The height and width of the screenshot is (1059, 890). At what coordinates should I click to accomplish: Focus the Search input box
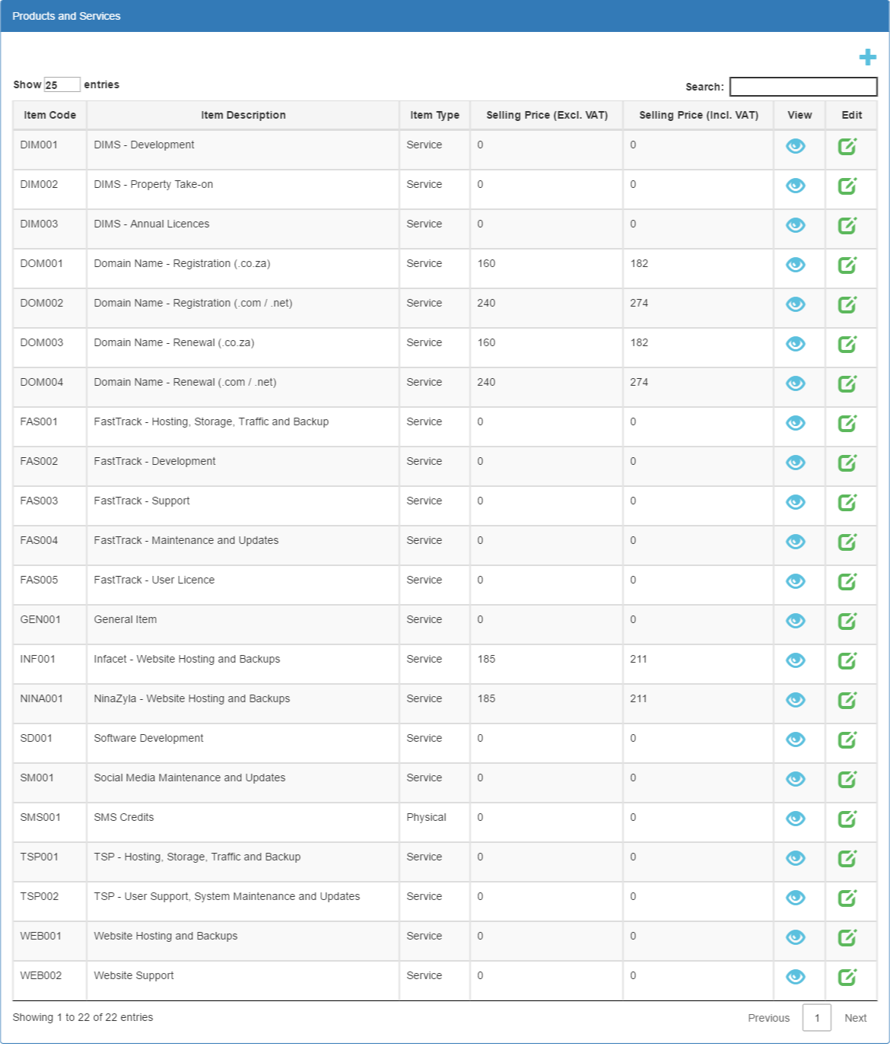[803, 87]
